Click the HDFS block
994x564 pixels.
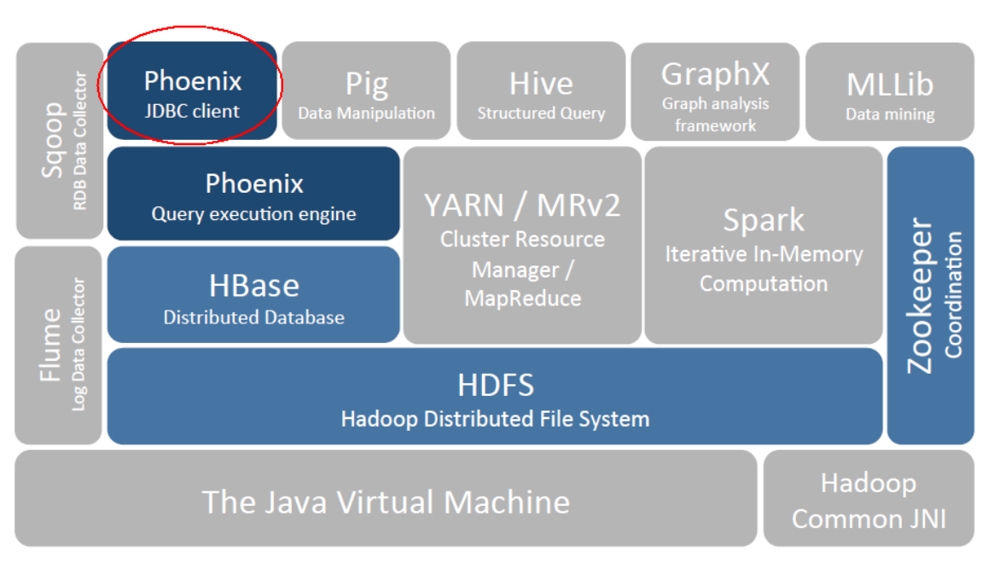pos(495,396)
